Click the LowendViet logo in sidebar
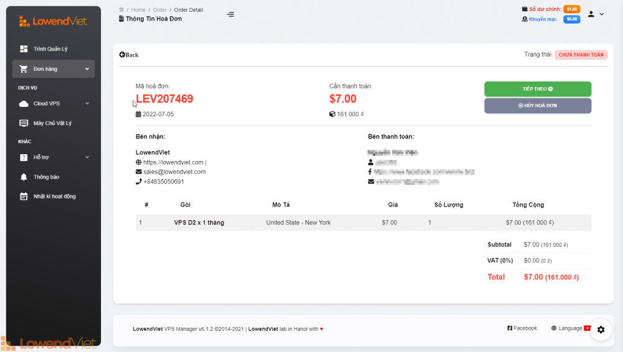This screenshot has height=352, width=623. tap(53, 21)
